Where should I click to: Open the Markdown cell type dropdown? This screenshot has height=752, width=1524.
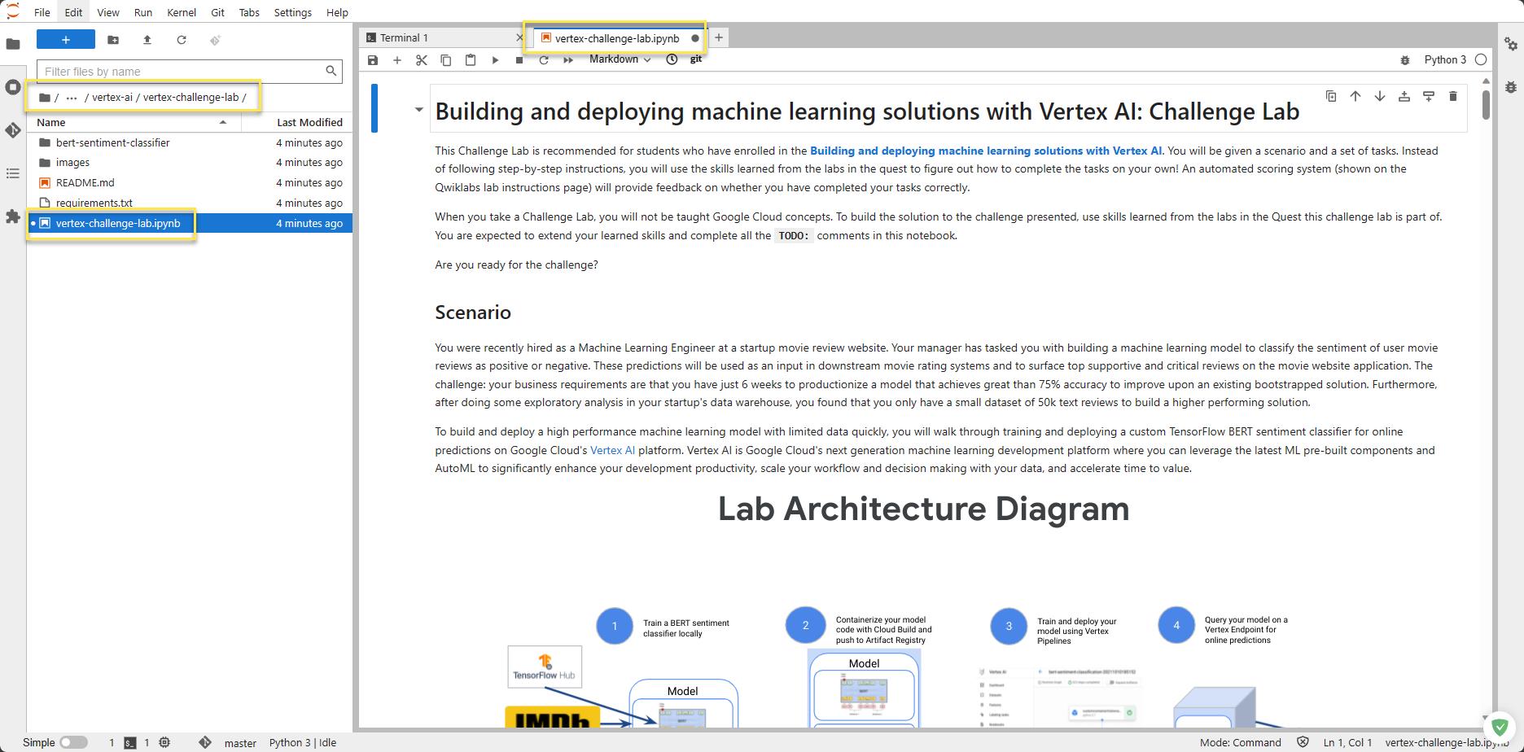(620, 59)
